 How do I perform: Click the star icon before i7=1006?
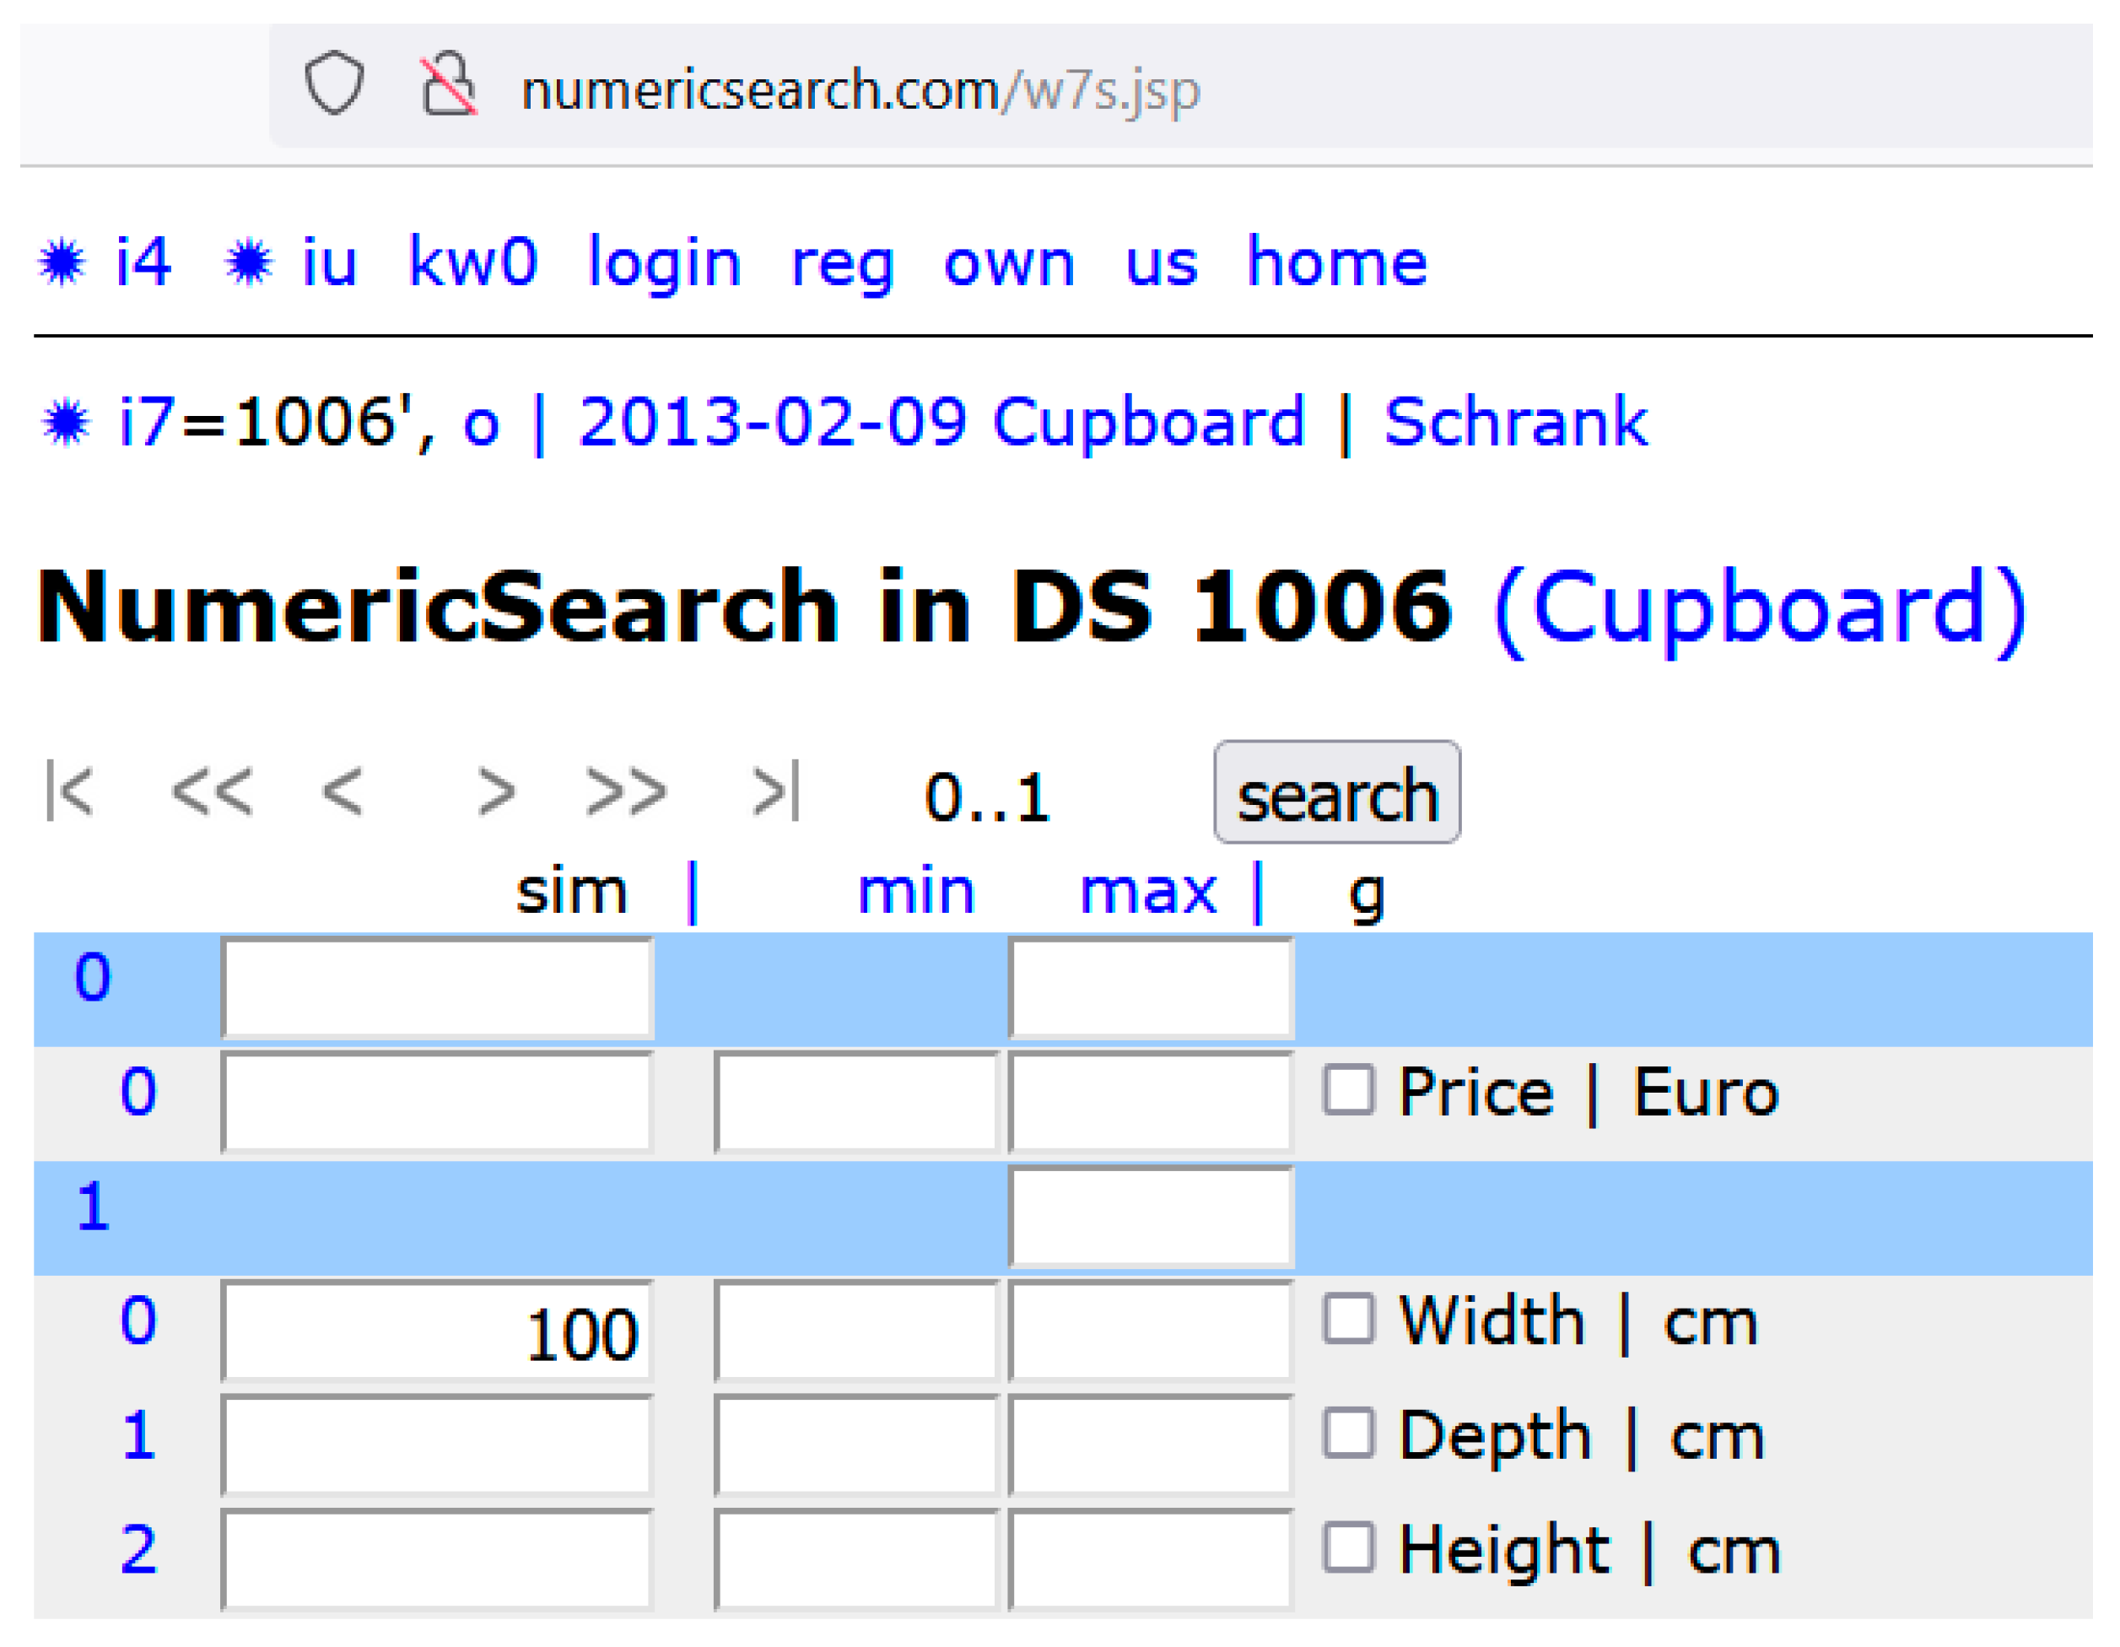66,423
